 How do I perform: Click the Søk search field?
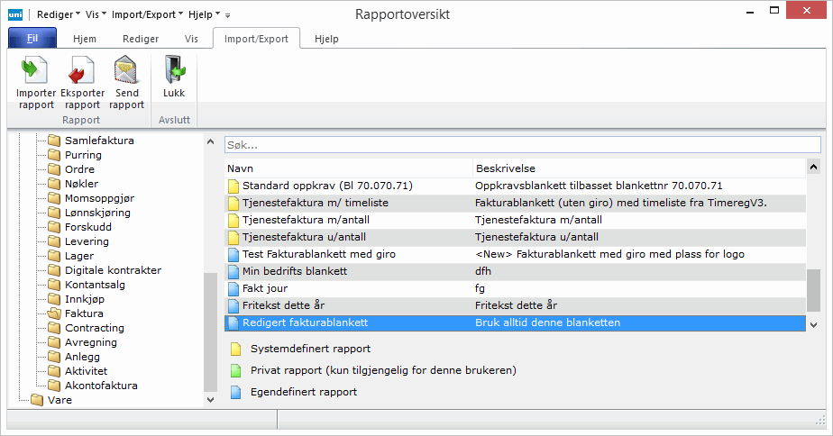pos(522,144)
